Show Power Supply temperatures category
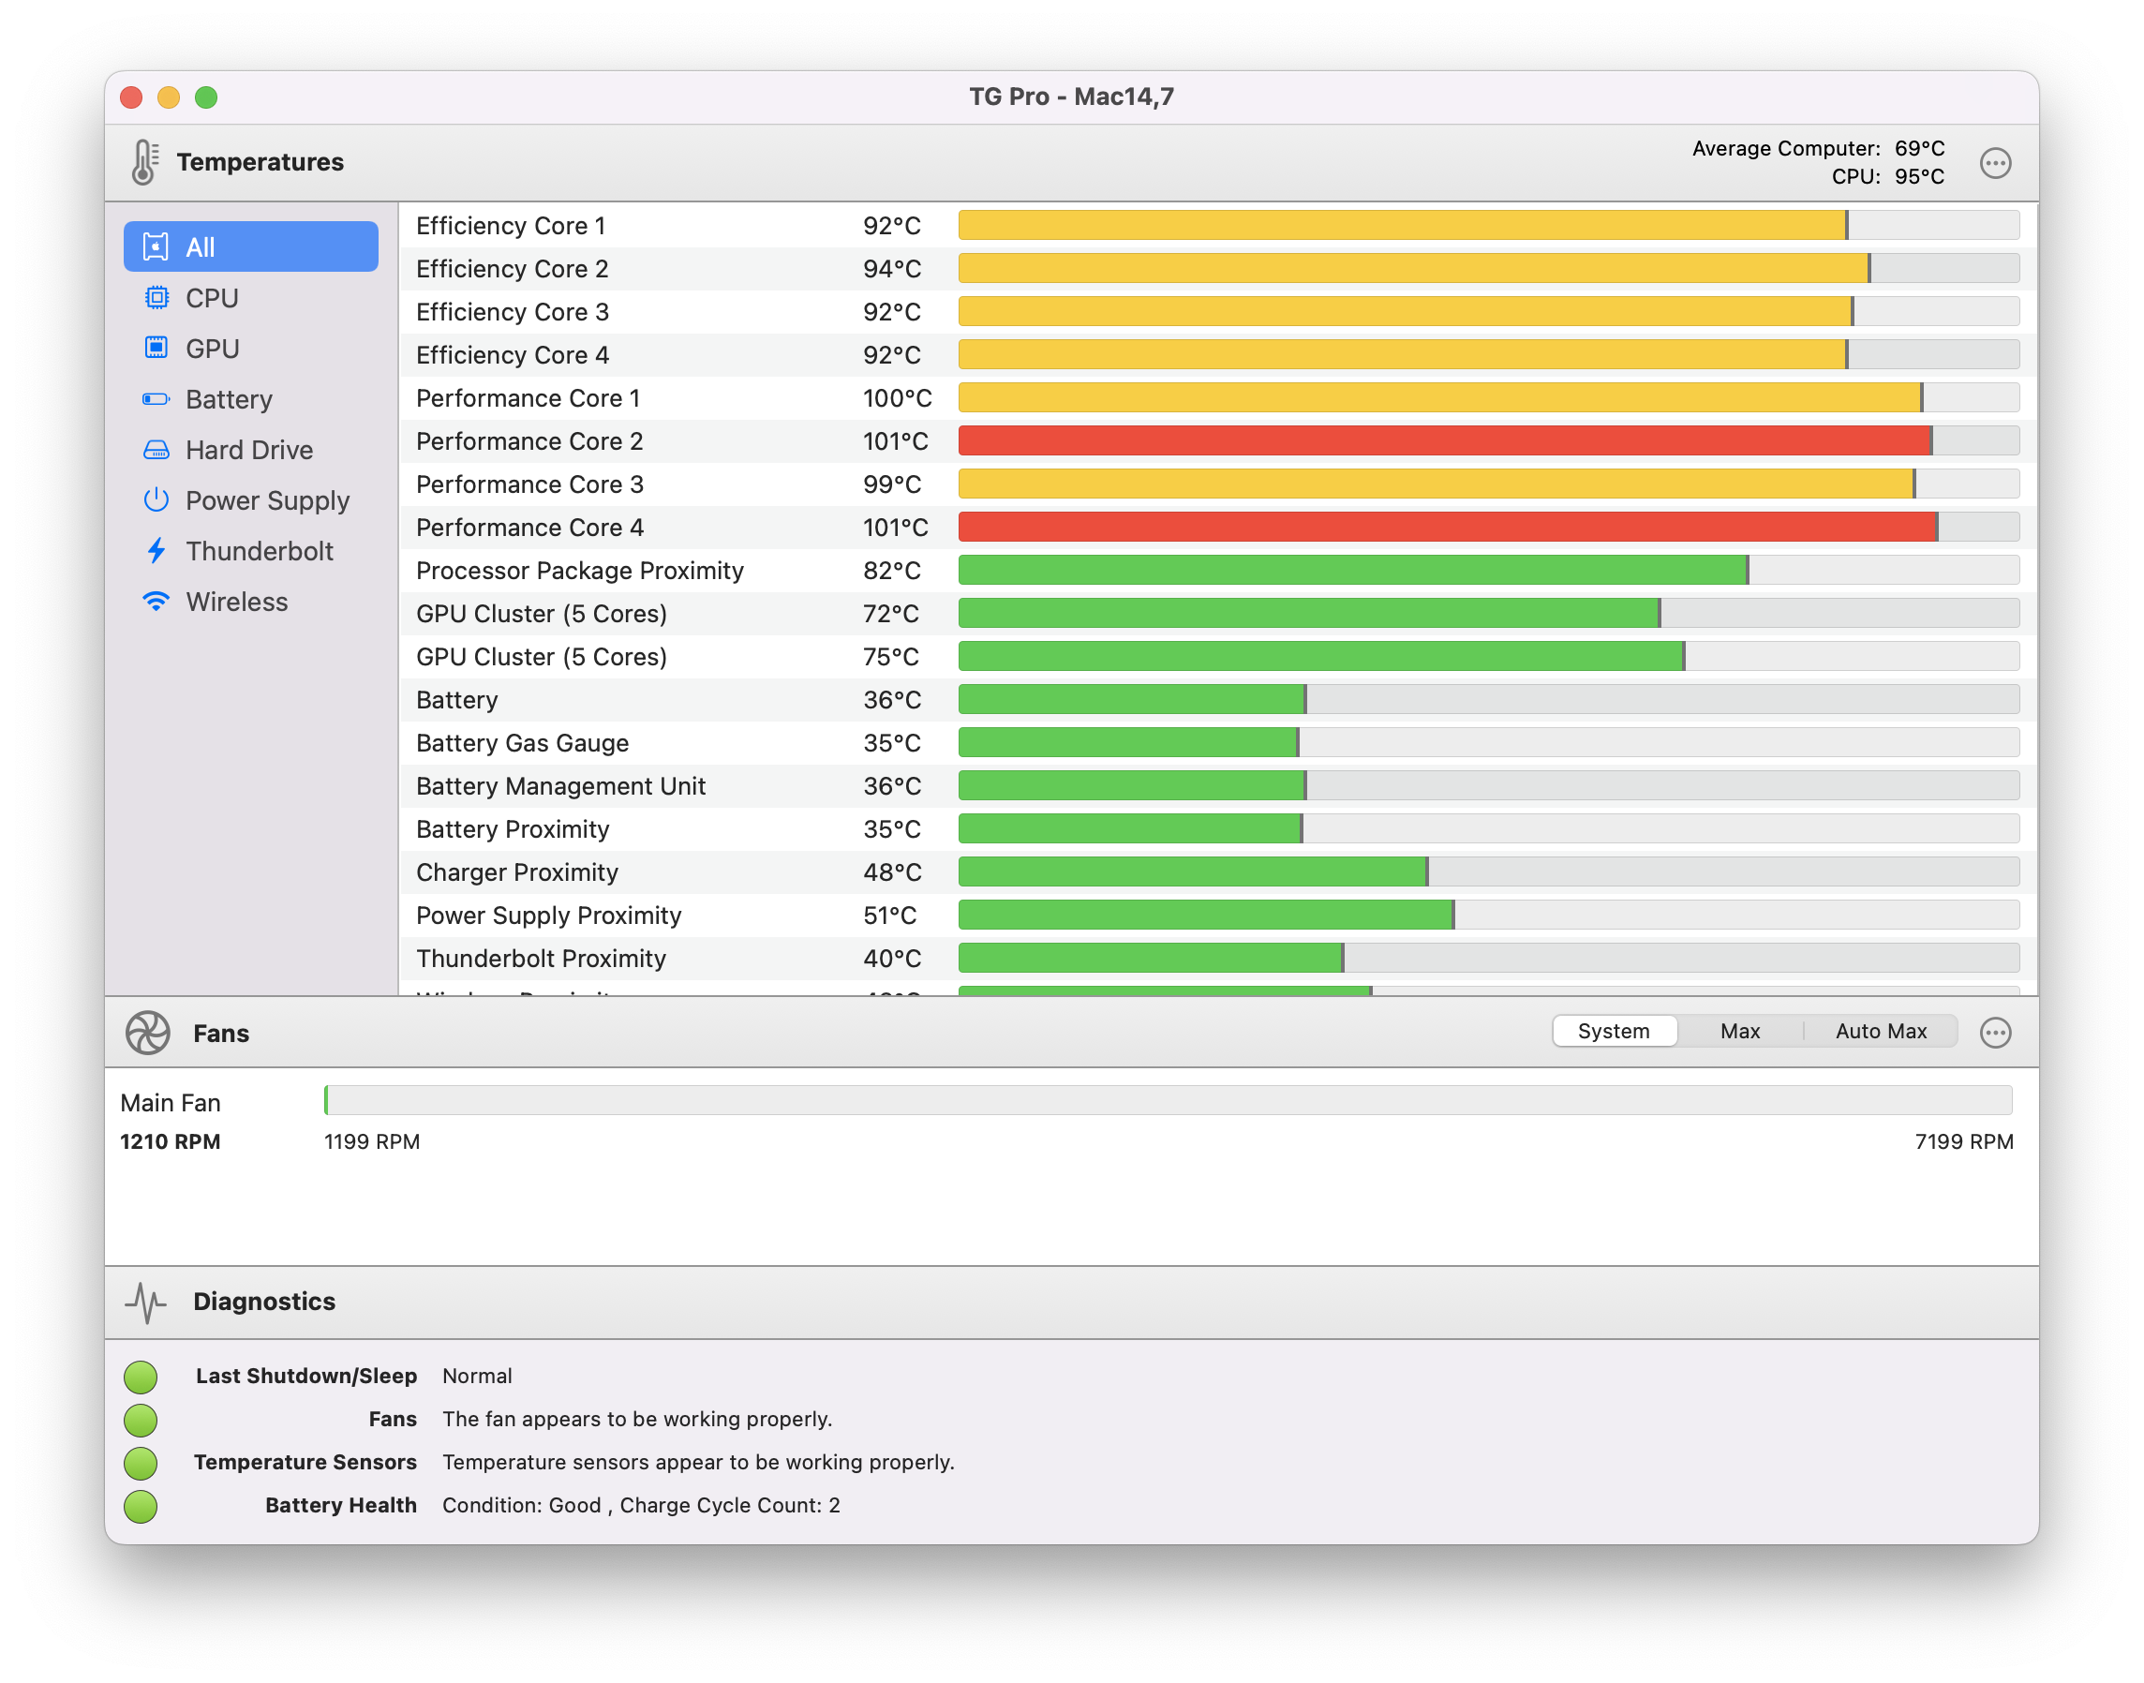Viewport: 2144px width, 1683px height. click(250, 499)
